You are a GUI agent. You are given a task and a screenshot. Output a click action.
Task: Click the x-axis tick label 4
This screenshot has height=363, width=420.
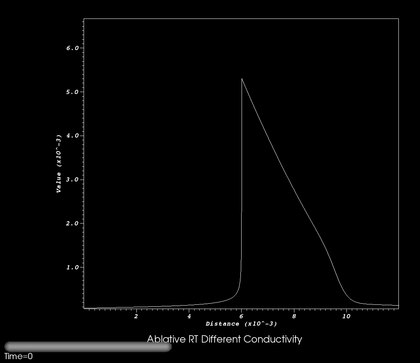(x=189, y=316)
